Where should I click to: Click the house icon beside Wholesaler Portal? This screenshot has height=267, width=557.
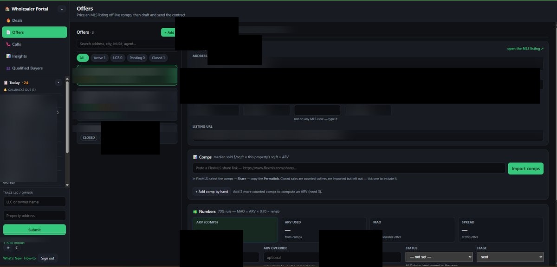[7, 9]
